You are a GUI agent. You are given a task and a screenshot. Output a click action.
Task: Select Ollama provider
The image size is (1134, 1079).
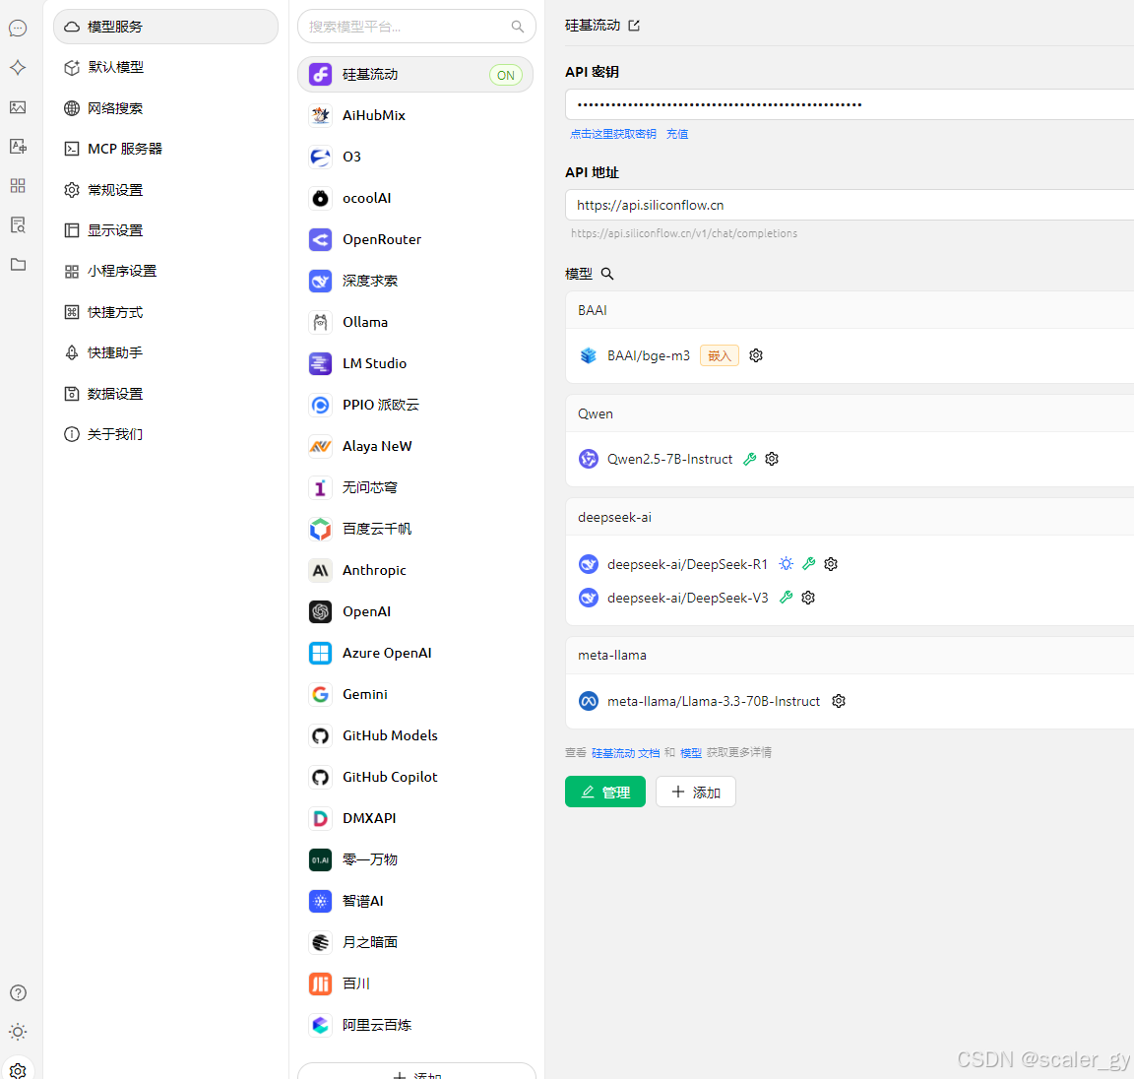coord(415,322)
